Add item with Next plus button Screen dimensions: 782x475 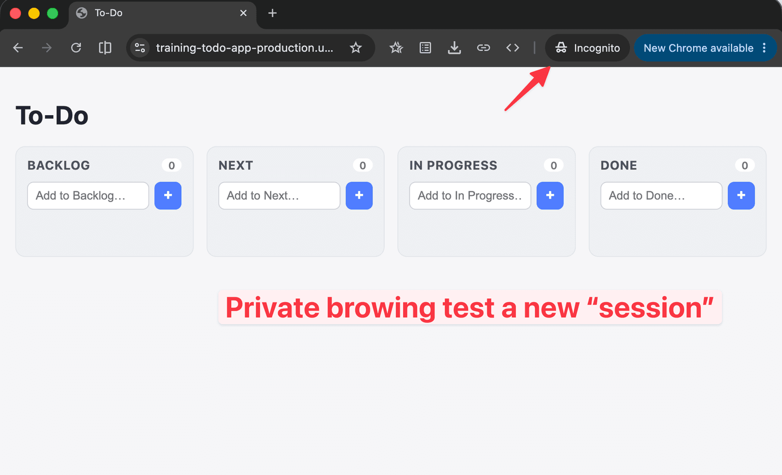[x=359, y=196]
